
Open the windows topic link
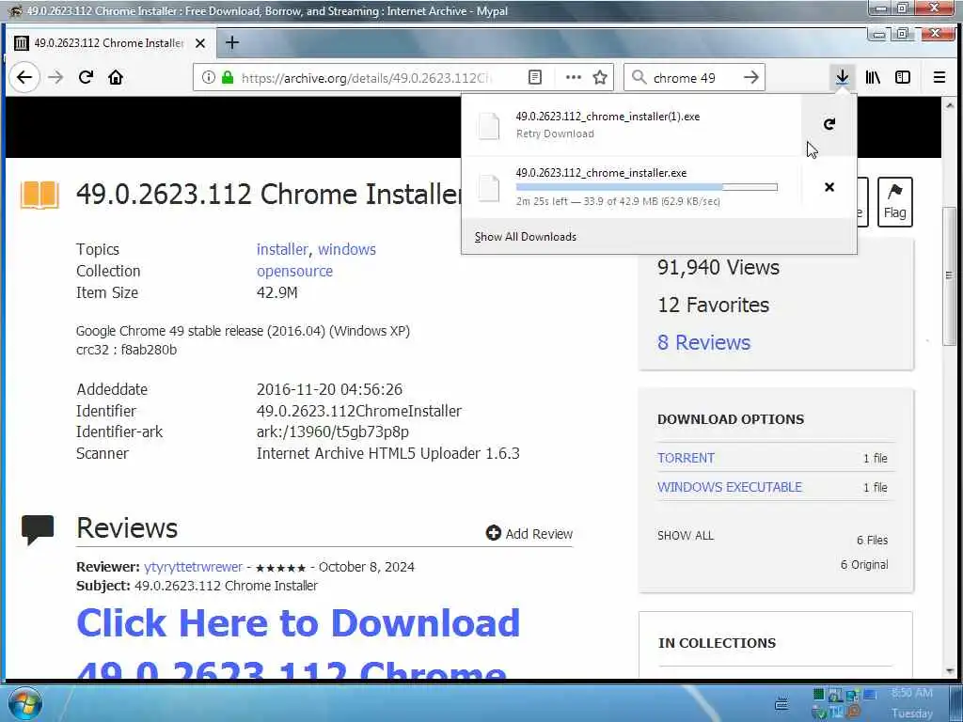346,249
